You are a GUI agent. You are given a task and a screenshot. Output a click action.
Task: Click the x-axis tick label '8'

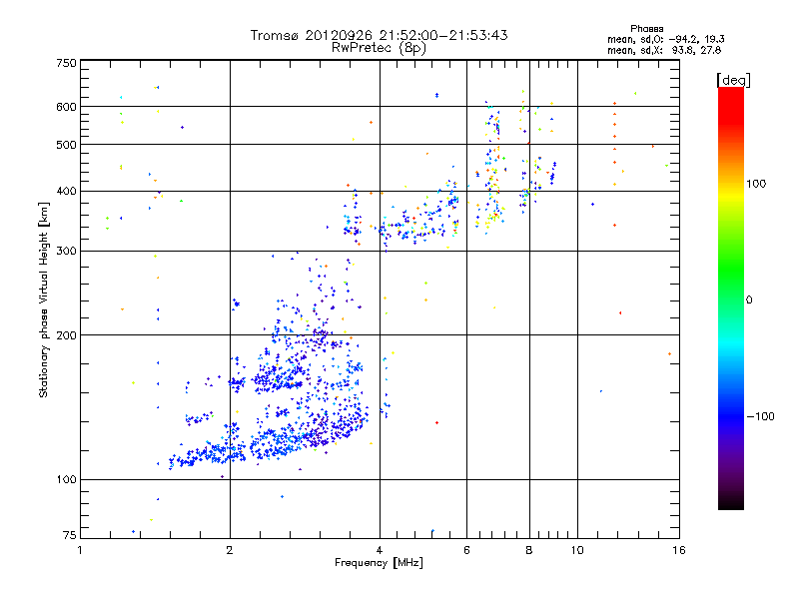(x=529, y=550)
